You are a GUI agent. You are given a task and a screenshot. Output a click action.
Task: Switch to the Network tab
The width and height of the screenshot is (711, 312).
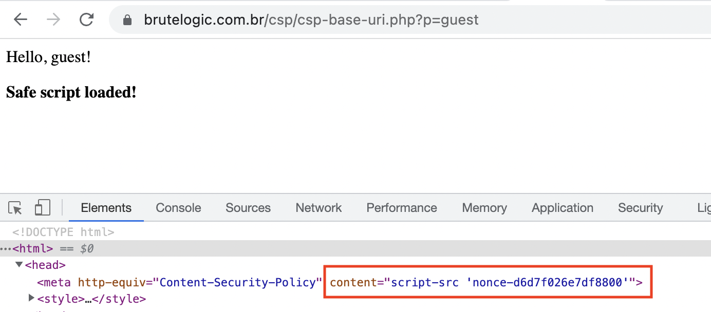(319, 207)
